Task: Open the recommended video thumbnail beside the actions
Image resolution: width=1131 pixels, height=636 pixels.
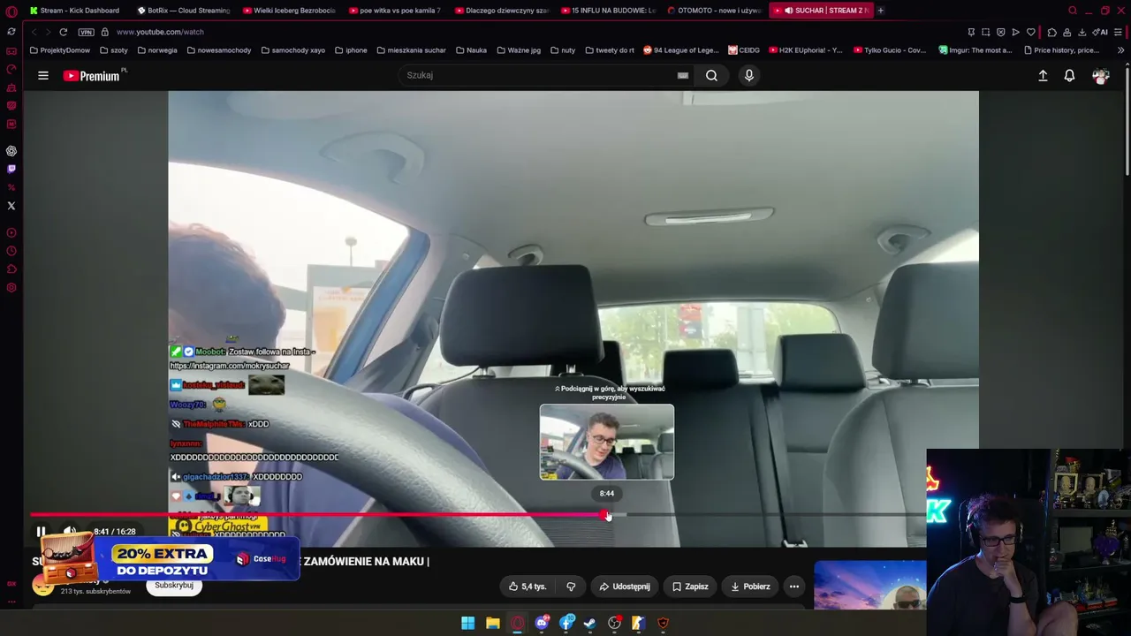Action: coord(869,585)
